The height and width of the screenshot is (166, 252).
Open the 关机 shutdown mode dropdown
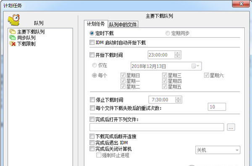[x=218, y=150]
